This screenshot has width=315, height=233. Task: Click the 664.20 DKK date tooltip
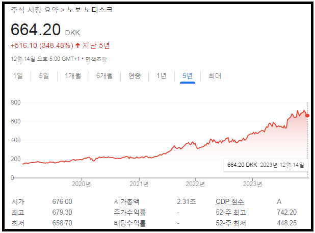(x=266, y=165)
